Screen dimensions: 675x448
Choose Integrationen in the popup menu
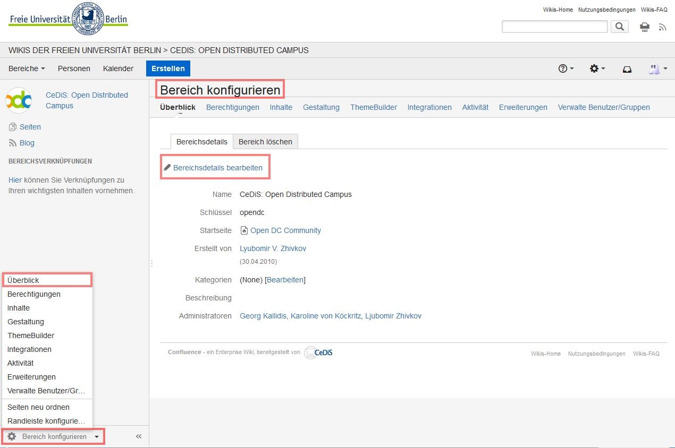pyautogui.click(x=47, y=349)
